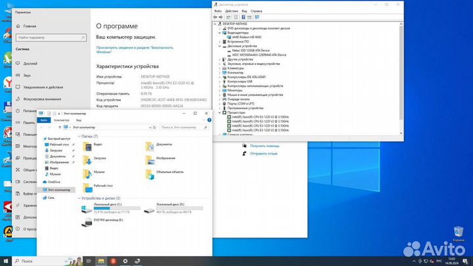This screenshot has width=473, height=266.
Task: Select Локальный диск (D:) drive
Action: (x=173, y=208)
